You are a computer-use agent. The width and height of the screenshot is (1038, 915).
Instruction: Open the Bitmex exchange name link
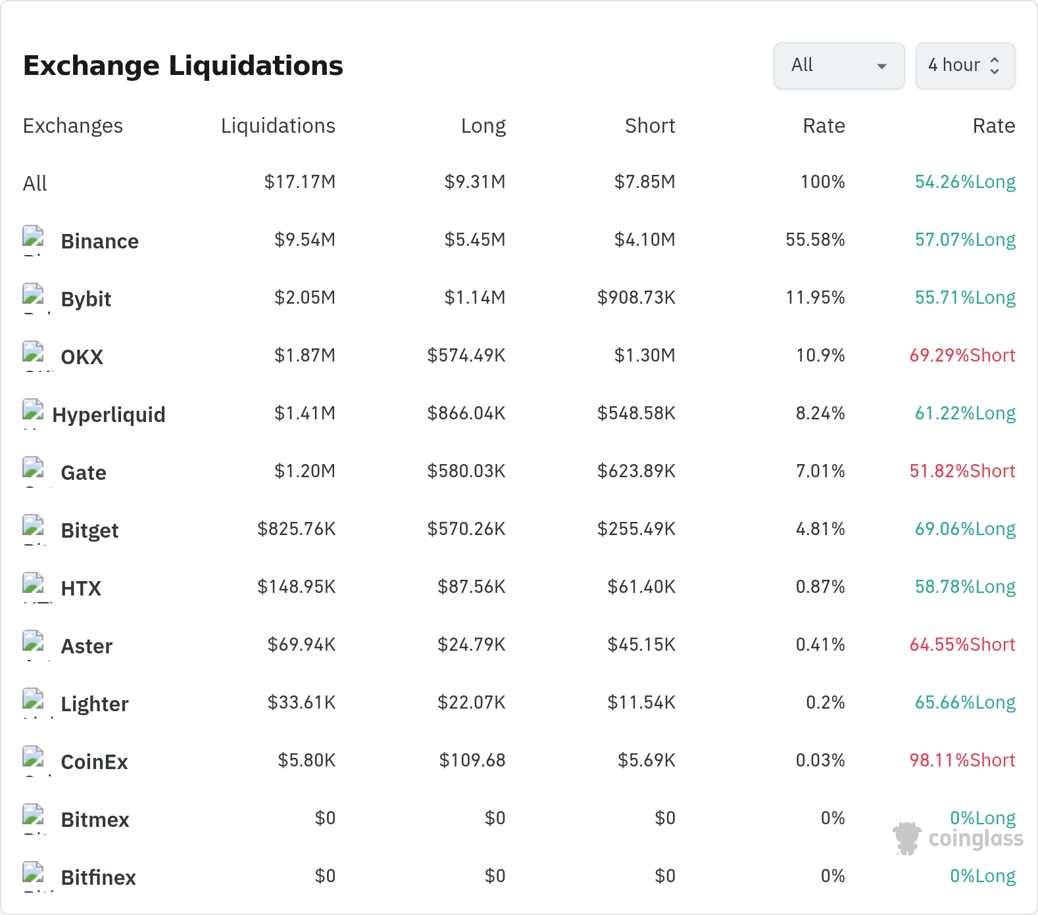(x=95, y=820)
